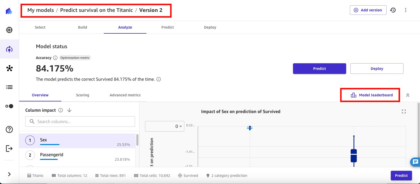420x184 pixels.
Task: Click the white Deploy button
Action: (377, 69)
